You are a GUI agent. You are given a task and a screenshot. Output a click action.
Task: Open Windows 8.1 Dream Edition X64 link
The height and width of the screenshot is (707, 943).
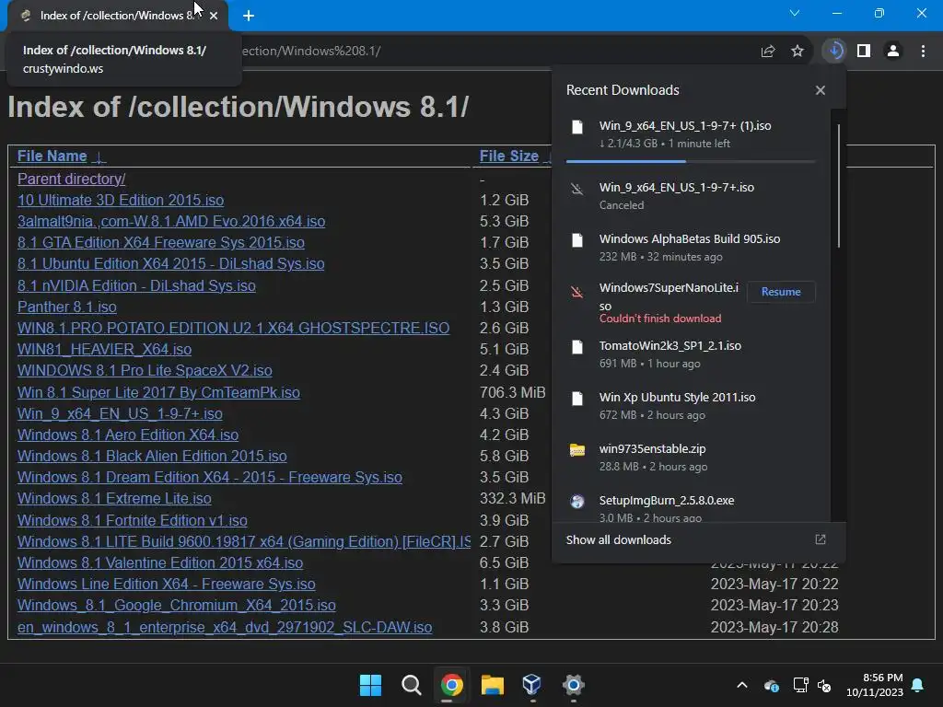pyautogui.click(x=210, y=478)
